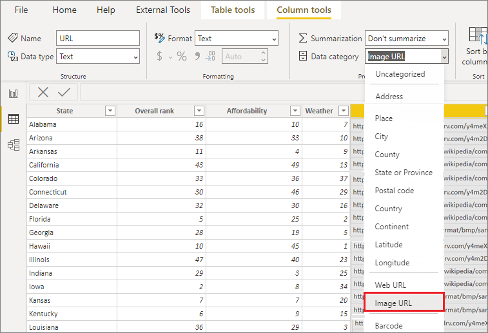The height and width of the screenshot is (333, 488).
Task: Switch to Table tools tab
Action: click(233, 10)
